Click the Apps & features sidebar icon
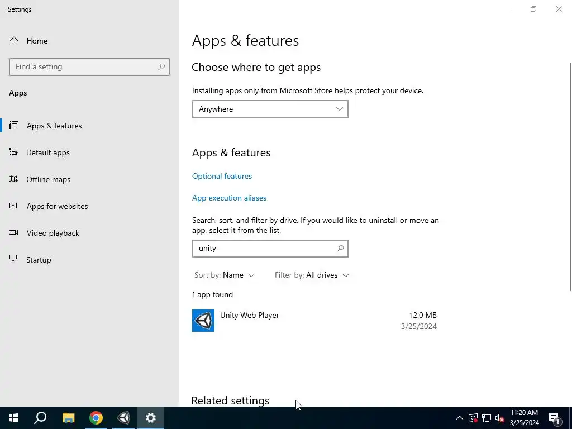 pyautogui.click(x=13, y=126)
